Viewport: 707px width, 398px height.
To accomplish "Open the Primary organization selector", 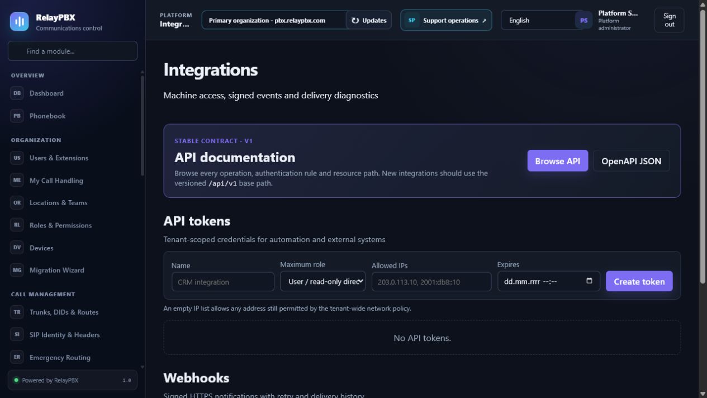I will tap(274, 20).
